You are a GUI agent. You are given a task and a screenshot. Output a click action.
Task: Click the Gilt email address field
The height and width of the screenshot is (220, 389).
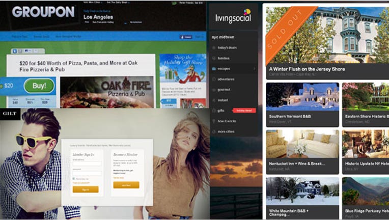point(87,163)
